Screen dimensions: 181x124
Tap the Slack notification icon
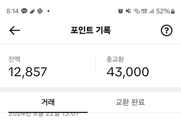(40, 11)
